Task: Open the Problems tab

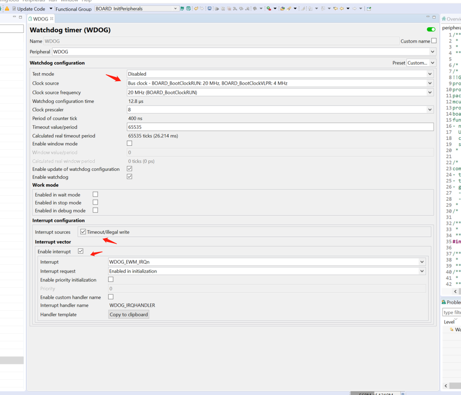Action: 451,302
